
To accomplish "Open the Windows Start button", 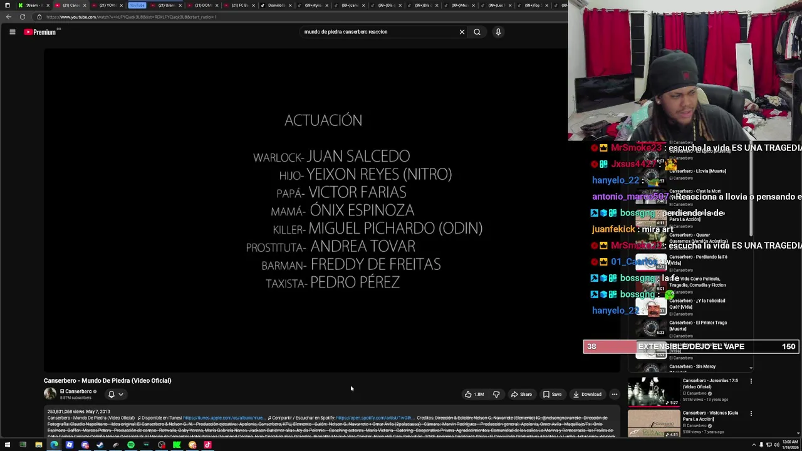I will tap(8, 445).
